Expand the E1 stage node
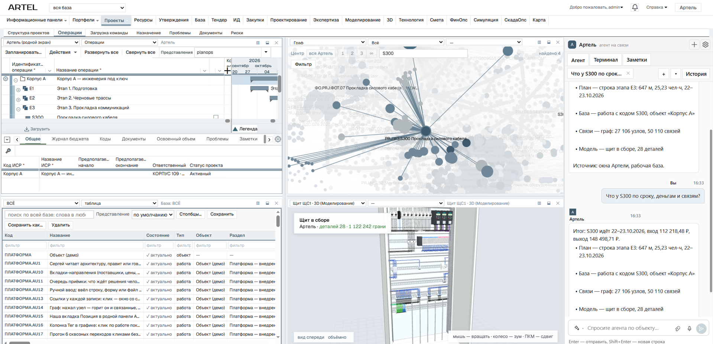The height and width of the screenshot is (344, 713). [x=18, y=90]
